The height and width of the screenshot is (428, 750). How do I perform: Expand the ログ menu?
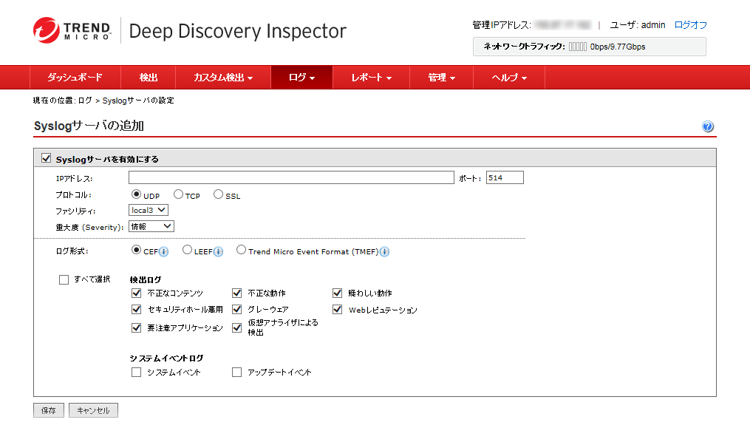pyautogui.click(x=301, y=78)
